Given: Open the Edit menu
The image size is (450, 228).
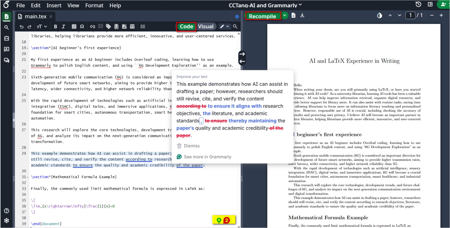Looking at the screenshot, I should (x=36, y=5).
